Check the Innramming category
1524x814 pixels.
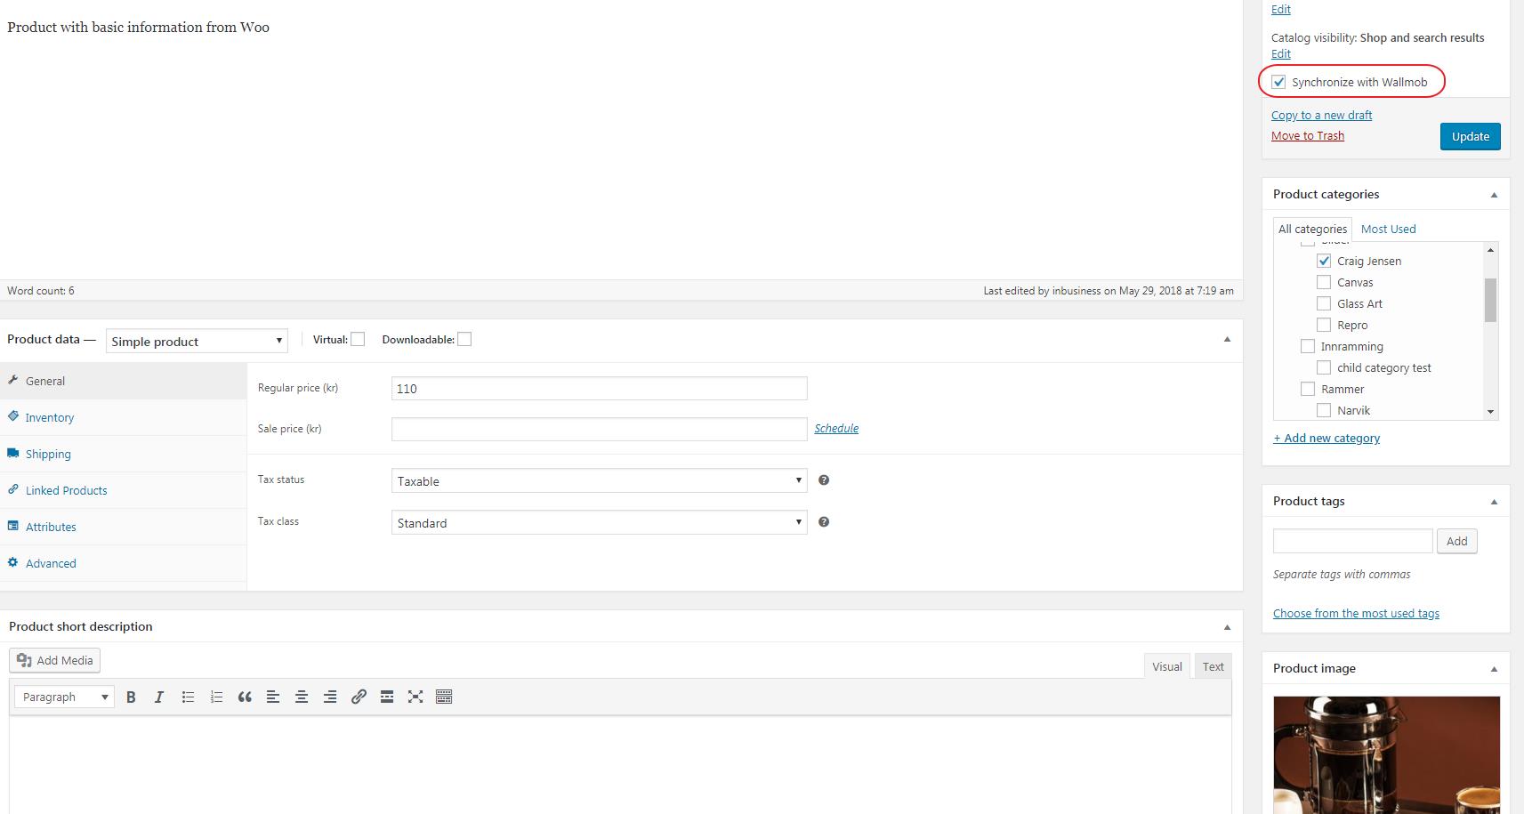click(1308, 346)
